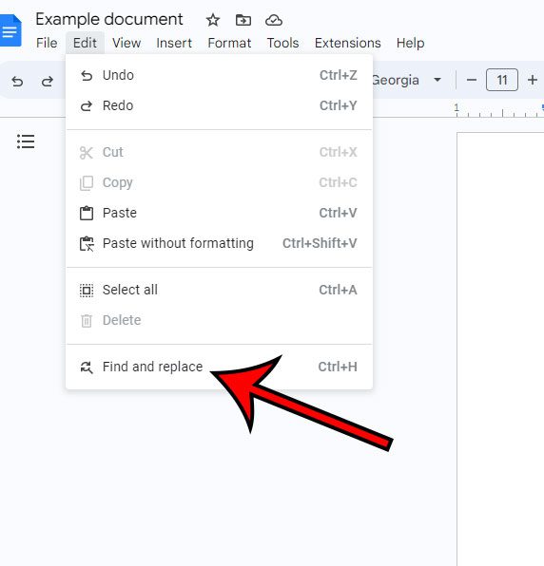The height and width of the screenshot is (566, 544).
Task: Open the Extensions menu
Action: point(348,43)
